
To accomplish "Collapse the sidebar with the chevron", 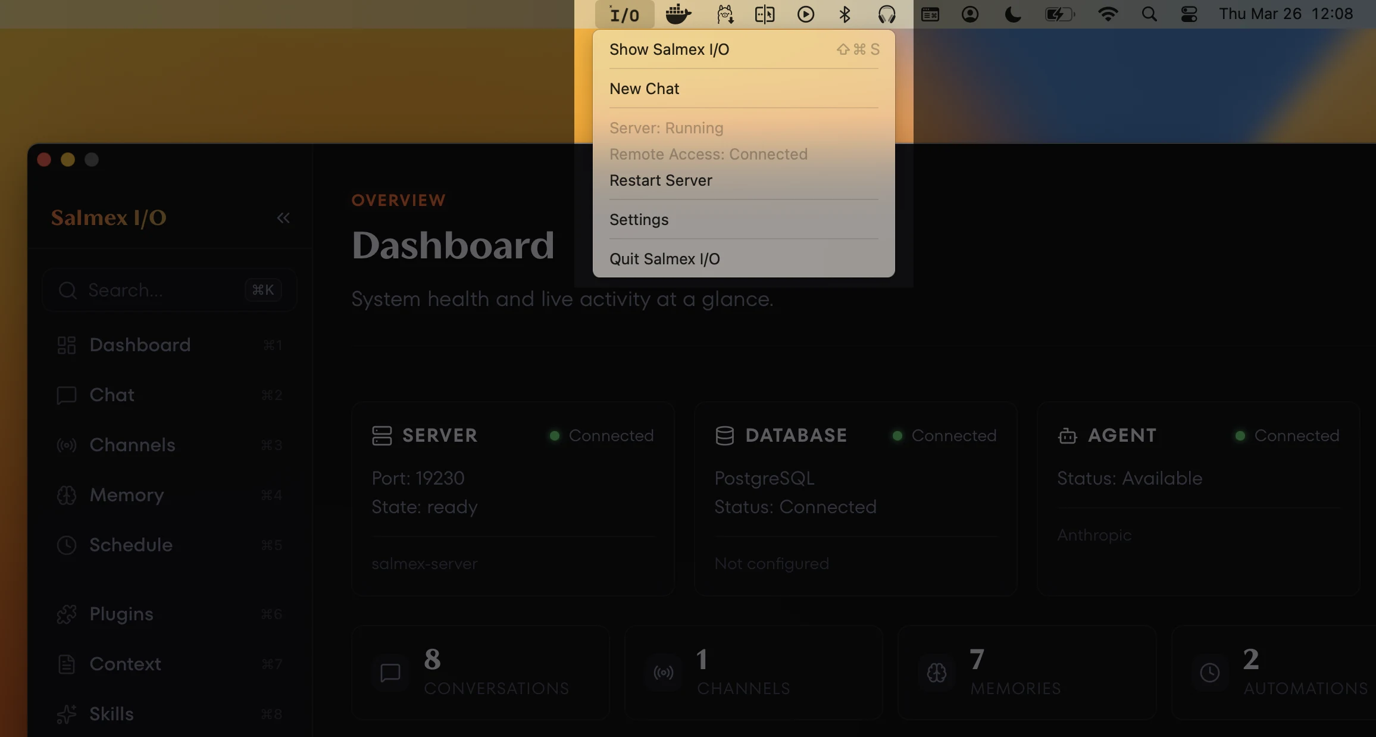I will pyautogui.click(x=283, y=218).
